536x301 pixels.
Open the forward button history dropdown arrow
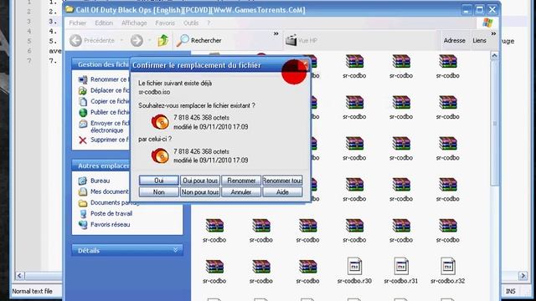pos(149,40)
